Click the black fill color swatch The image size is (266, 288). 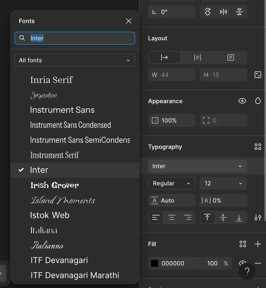(x=155, y=263)
